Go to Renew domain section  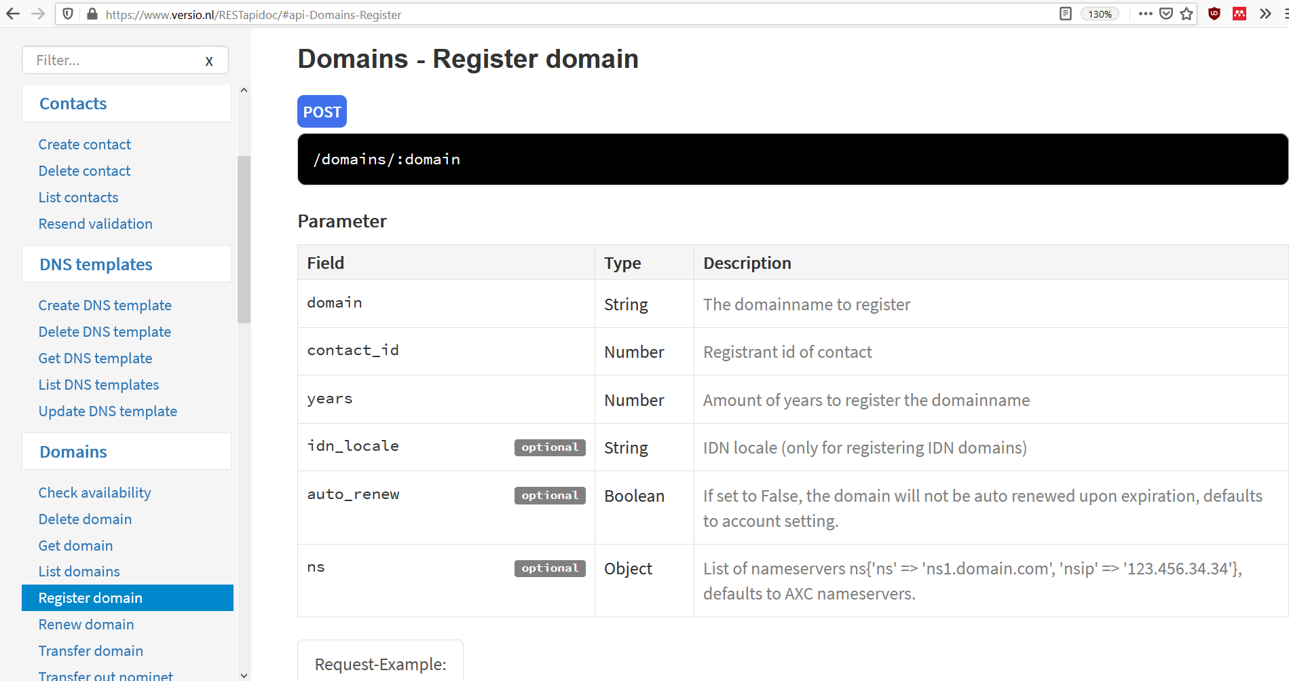(x=86, y=624)
